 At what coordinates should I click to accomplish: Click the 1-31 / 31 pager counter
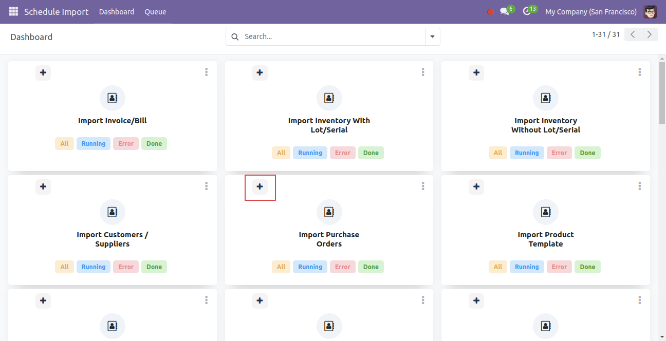606,34
